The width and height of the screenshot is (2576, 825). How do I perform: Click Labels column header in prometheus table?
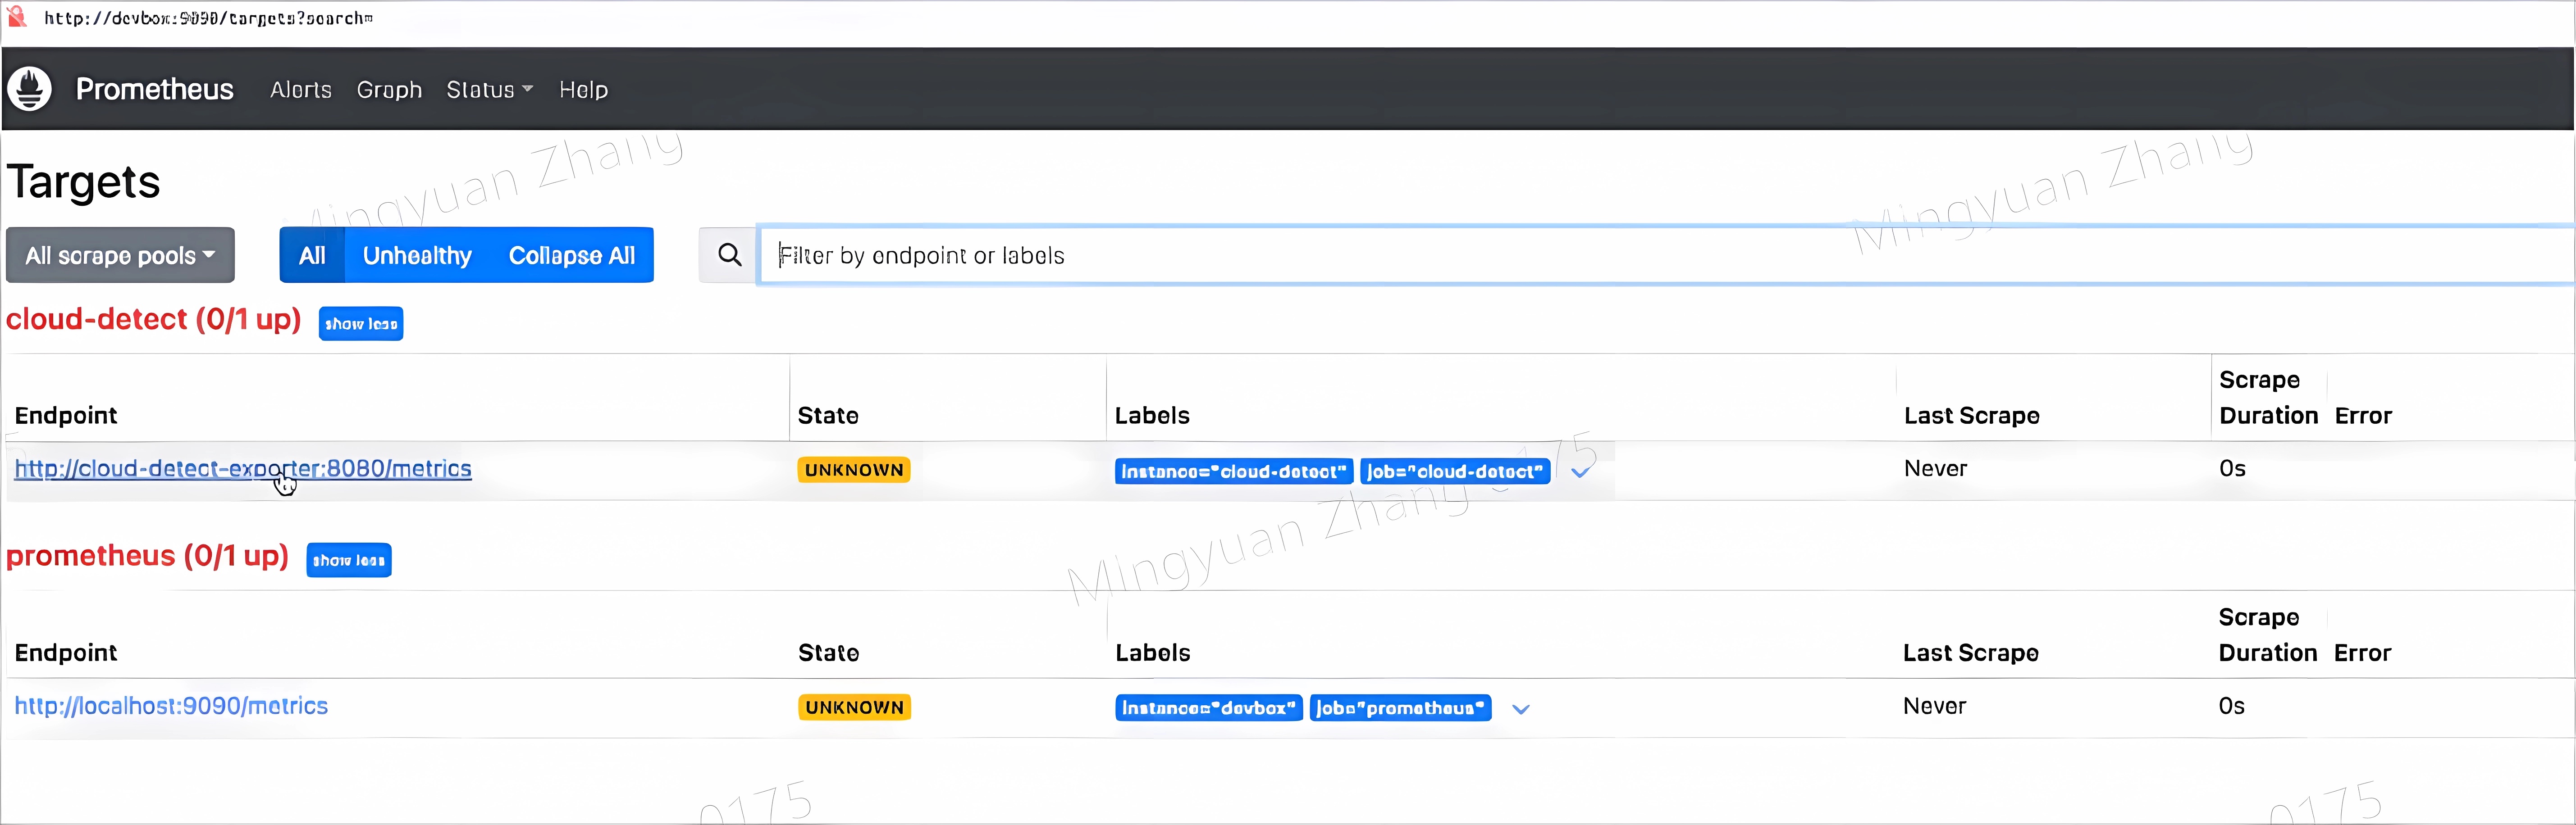pos(1153,653)
